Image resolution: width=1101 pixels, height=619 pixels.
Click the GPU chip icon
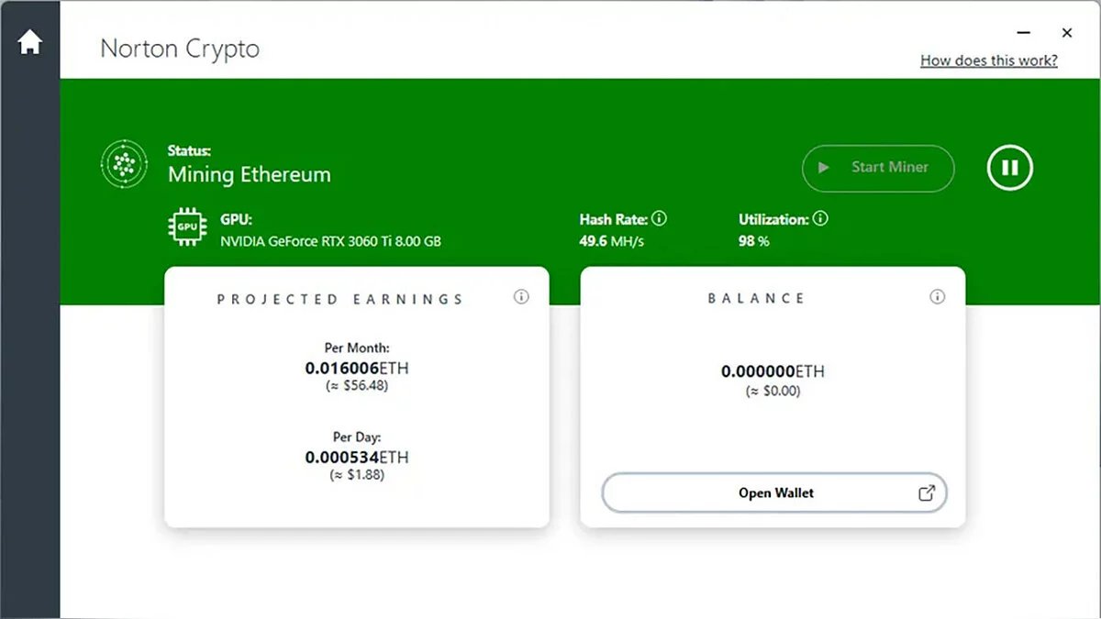187,227
